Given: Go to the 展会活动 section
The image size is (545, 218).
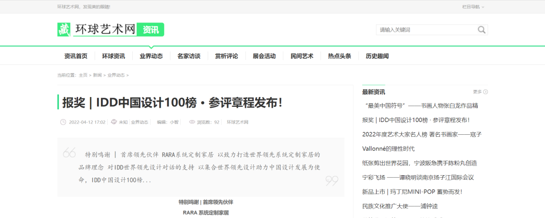Looking at the screenshot, I should pos(264,56).
